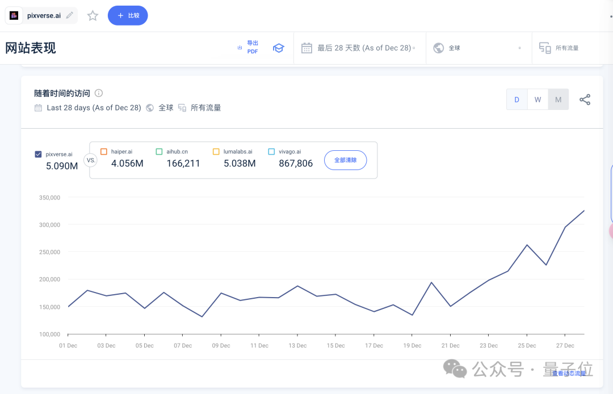Open the 最后 28 天数 date selector
The image size is (613, 394).
click(359, 48)
